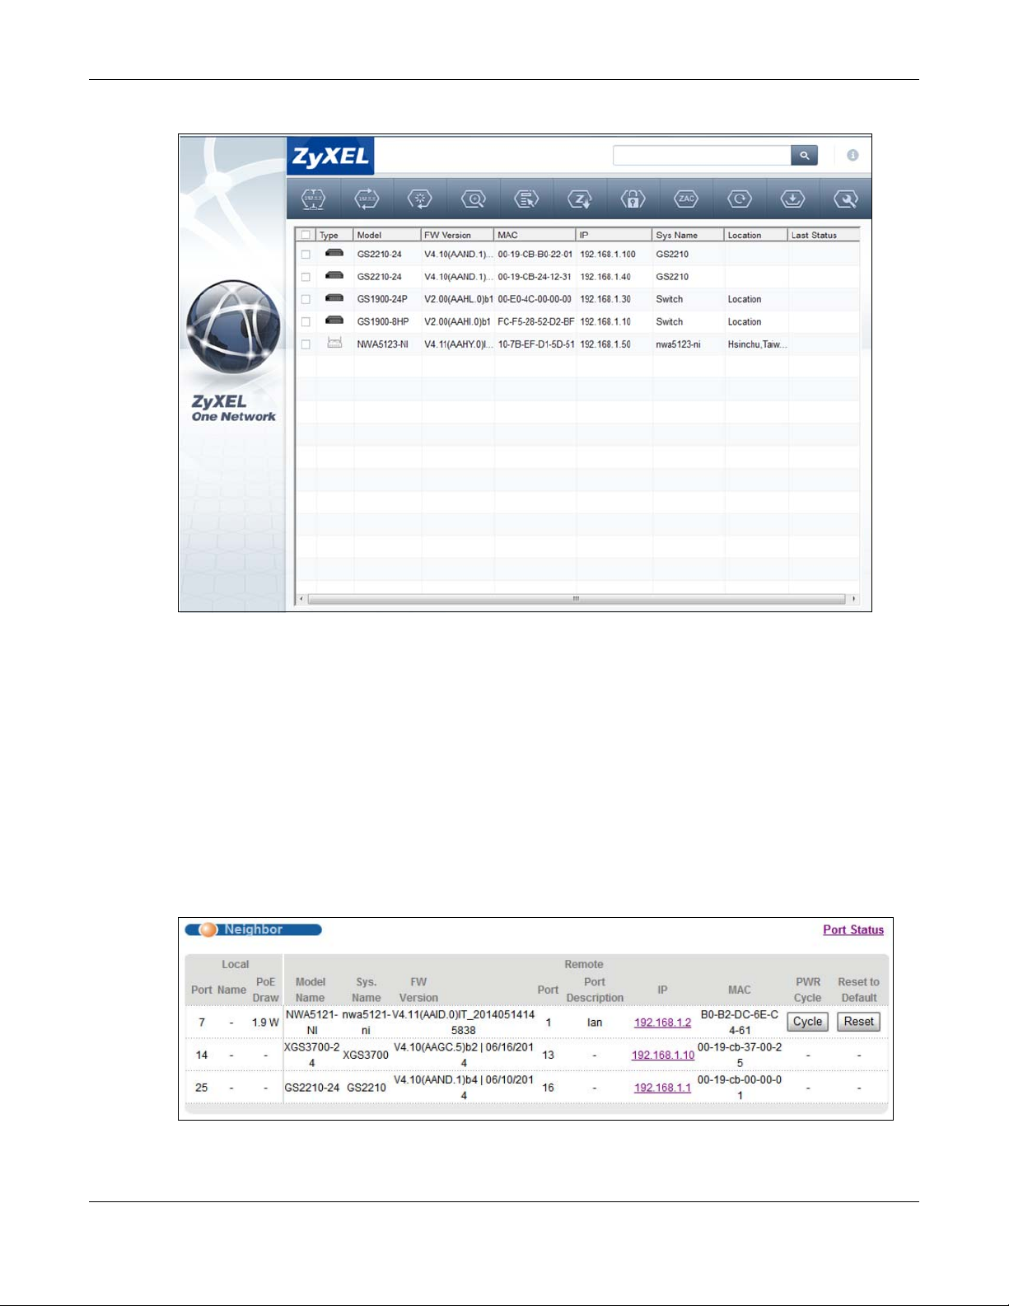Image resolution: width=1009 pixels, height=1306 pixels.
Task: Open Settings with the wrench icon
Action: click(846, 199)
